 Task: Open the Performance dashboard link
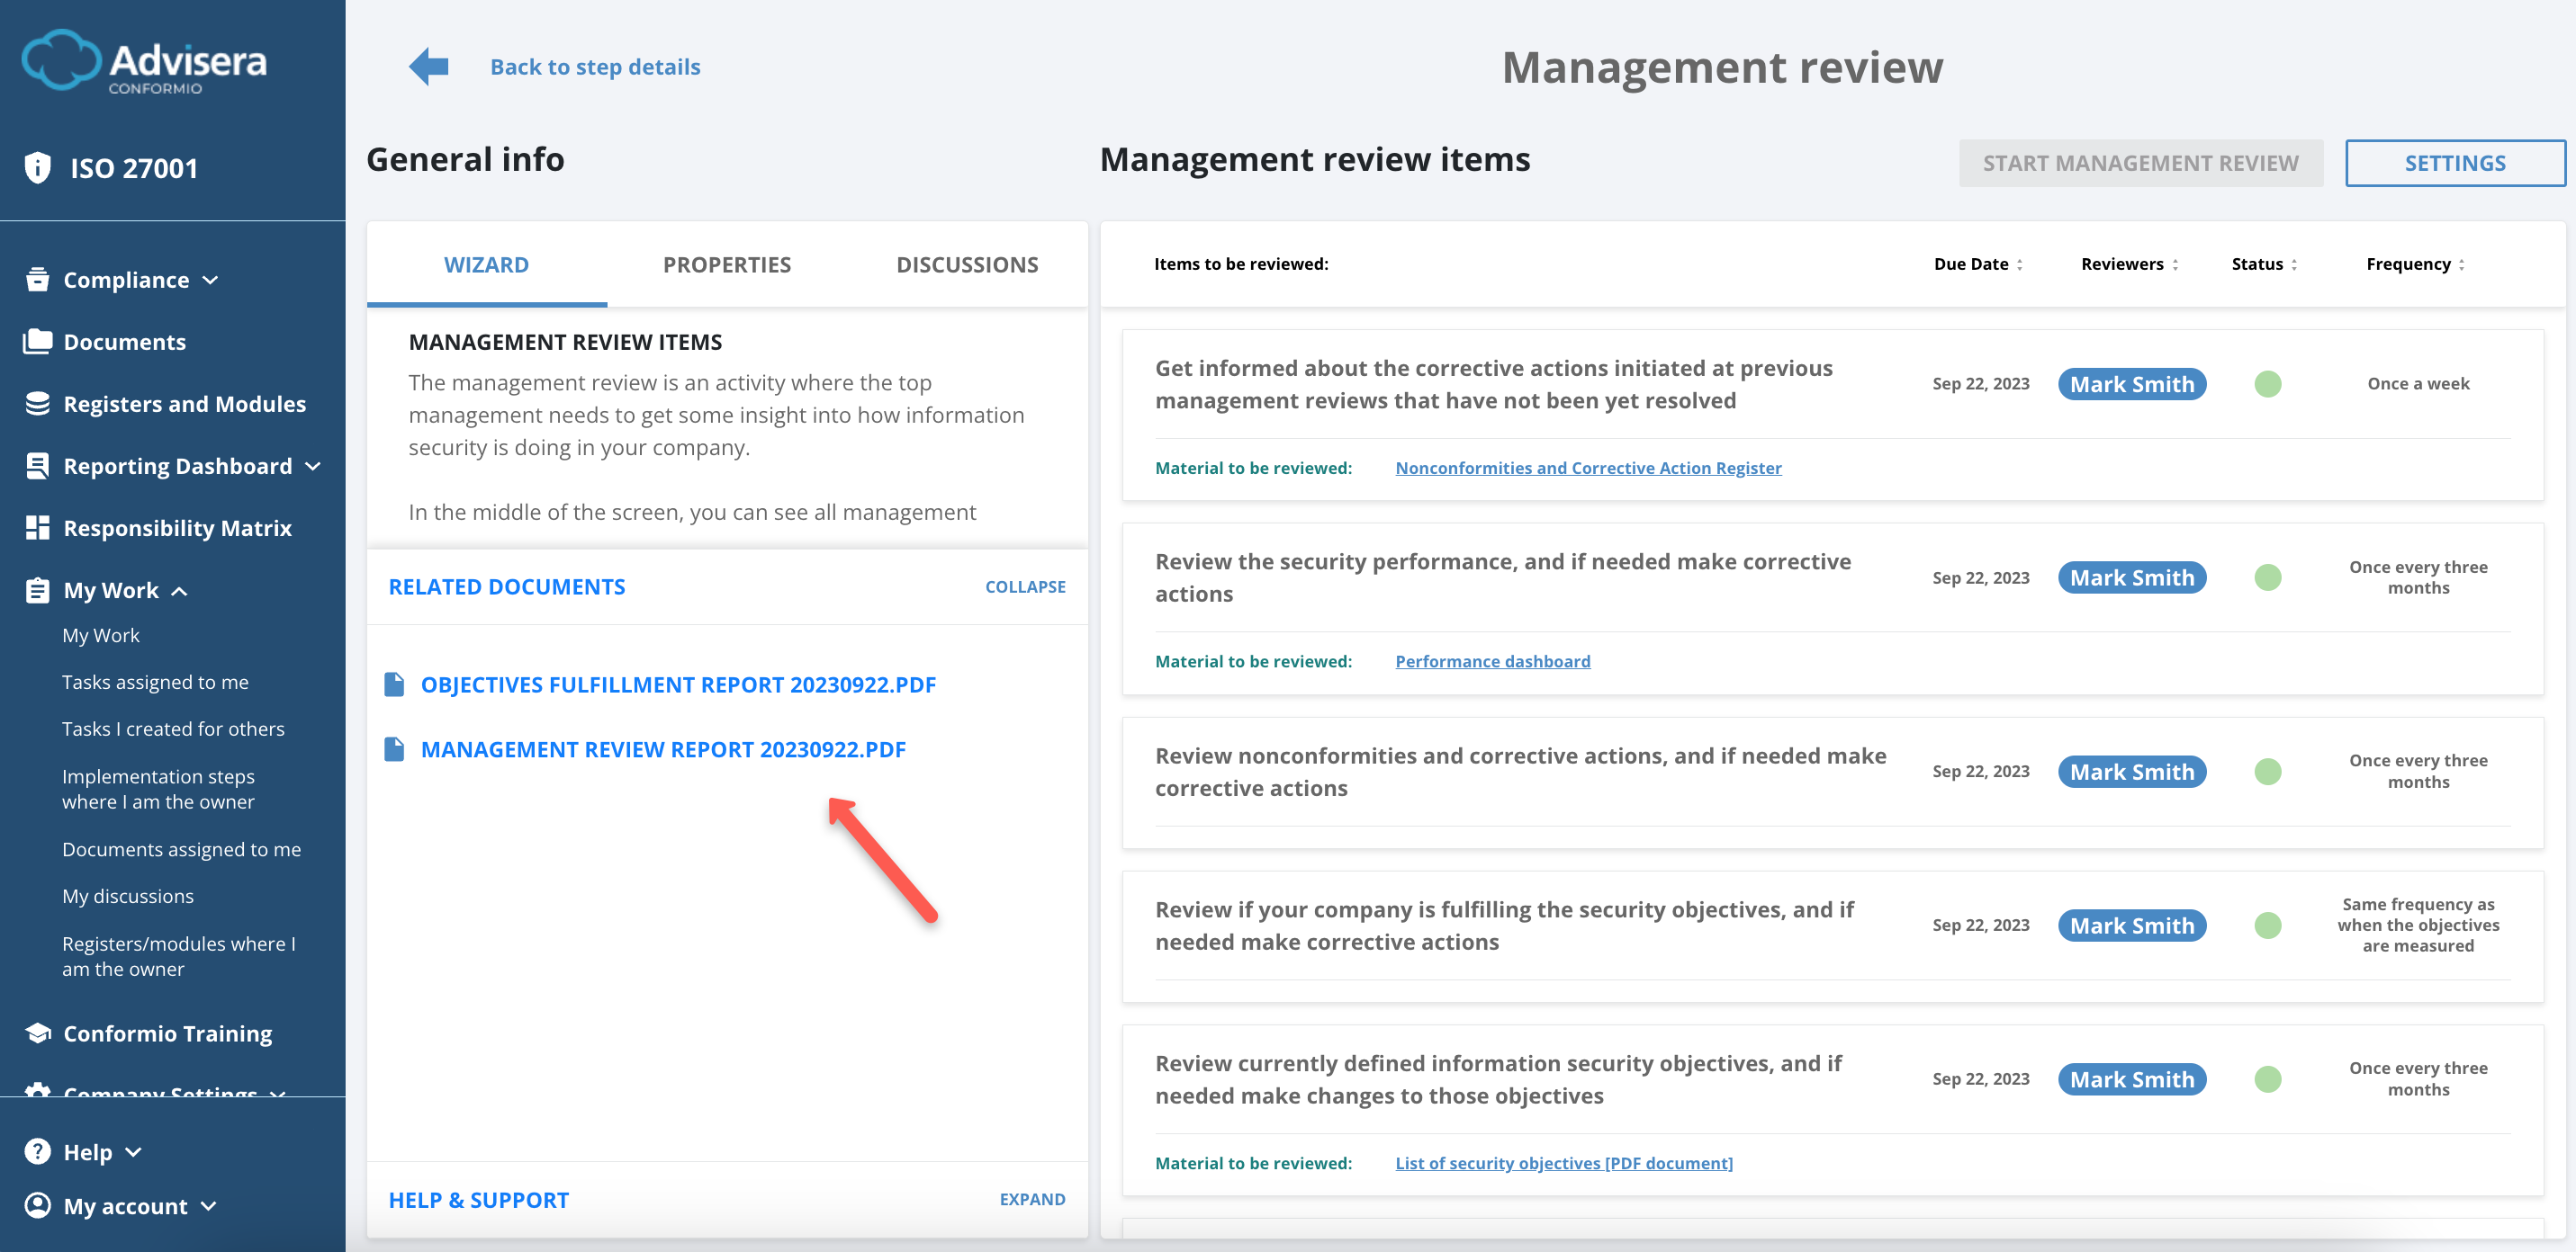click(x=1492, y=660)
